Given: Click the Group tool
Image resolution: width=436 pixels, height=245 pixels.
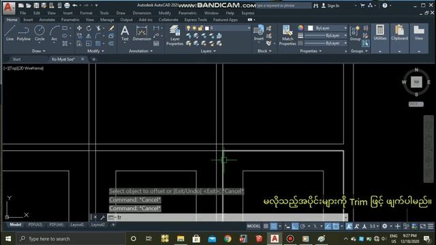Looking at the screenshot, I should [355, 33].
